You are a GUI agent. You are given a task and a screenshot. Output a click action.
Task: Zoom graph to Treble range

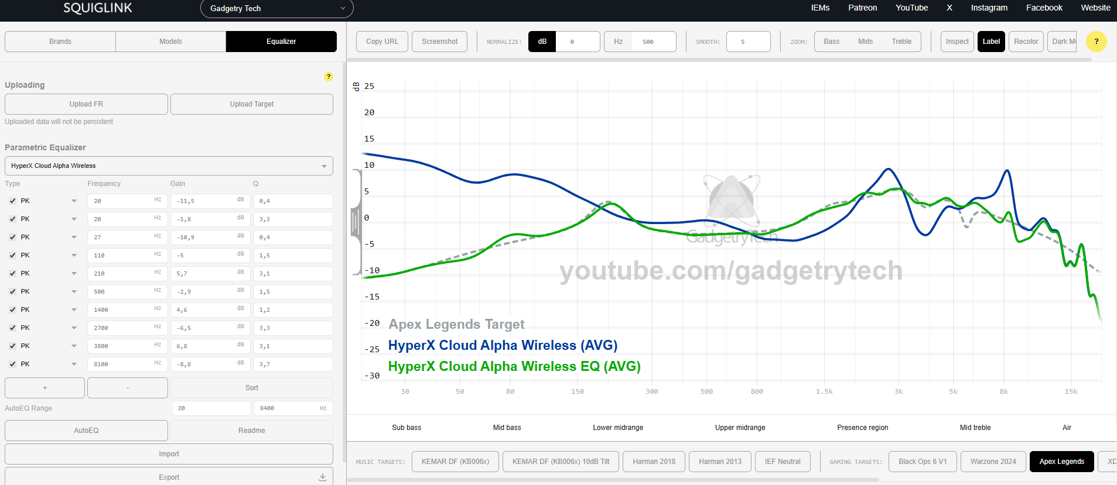(901, 42)
